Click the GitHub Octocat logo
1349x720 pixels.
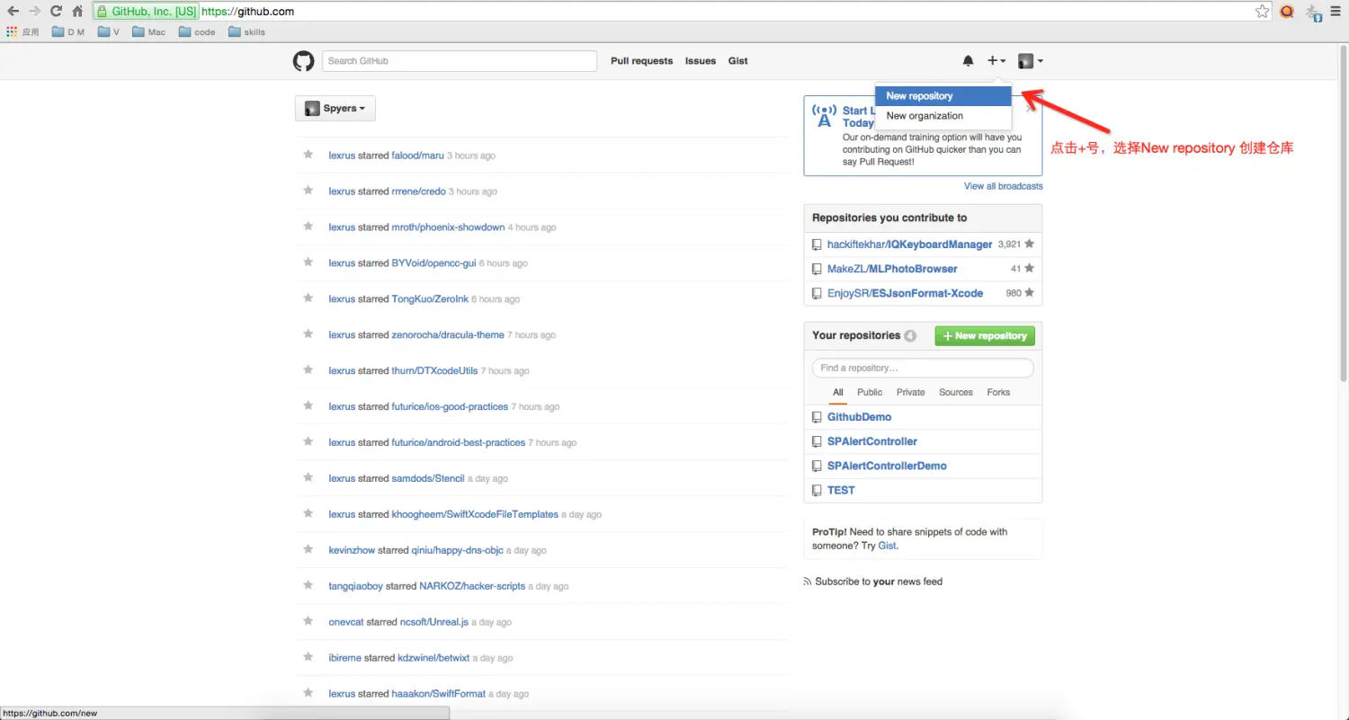pos(304,61)
